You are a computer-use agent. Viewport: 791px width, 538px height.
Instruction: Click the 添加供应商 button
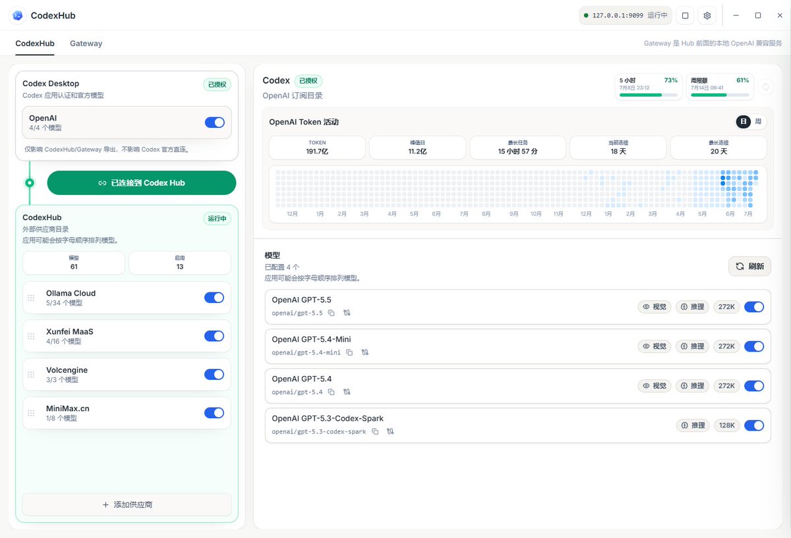[127, 504]
